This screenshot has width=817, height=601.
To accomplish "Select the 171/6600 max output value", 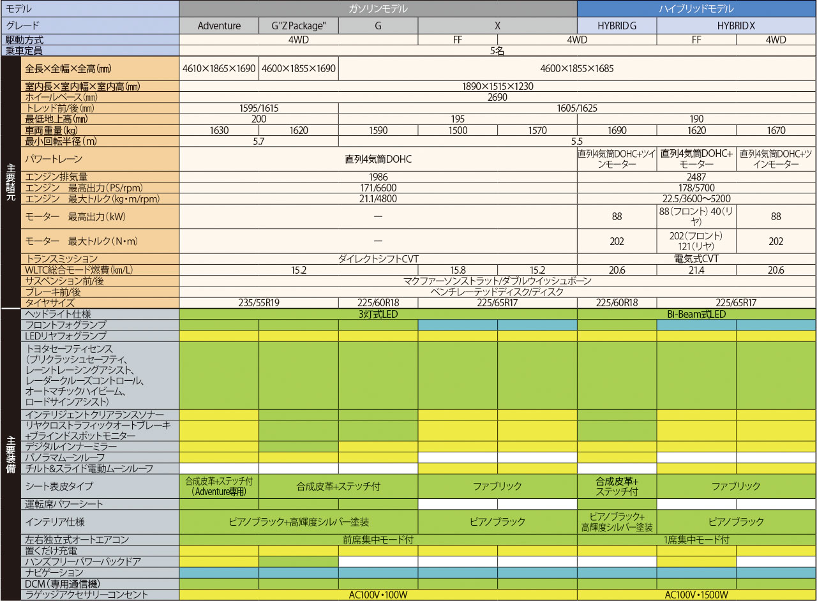I will tap(378, 188).
